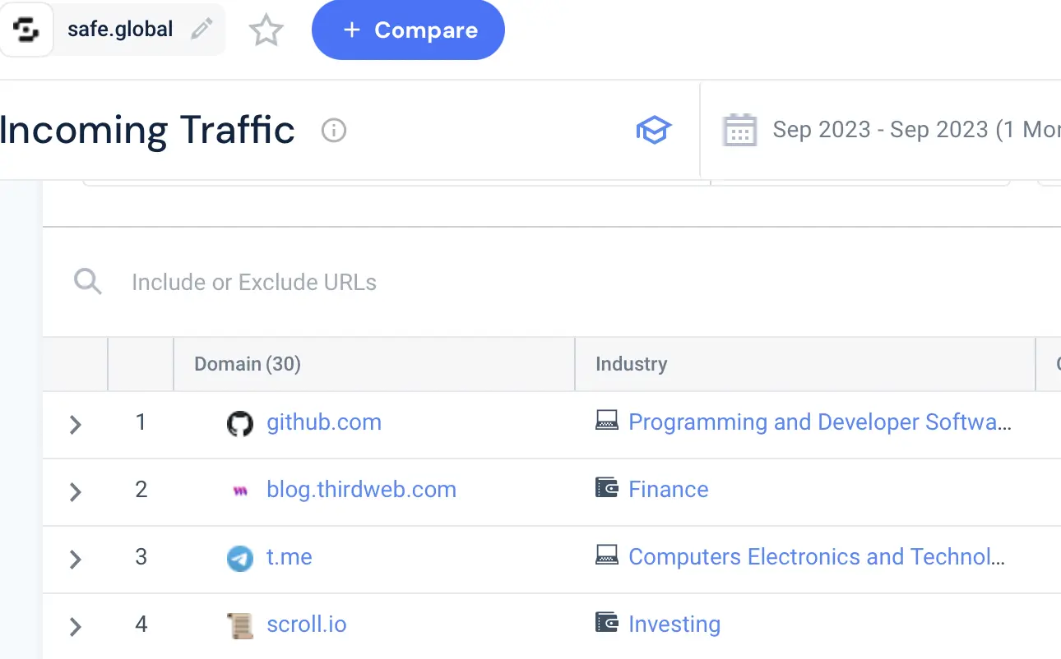
Task: Expand the github.com row
Action: tap(75, 425)
